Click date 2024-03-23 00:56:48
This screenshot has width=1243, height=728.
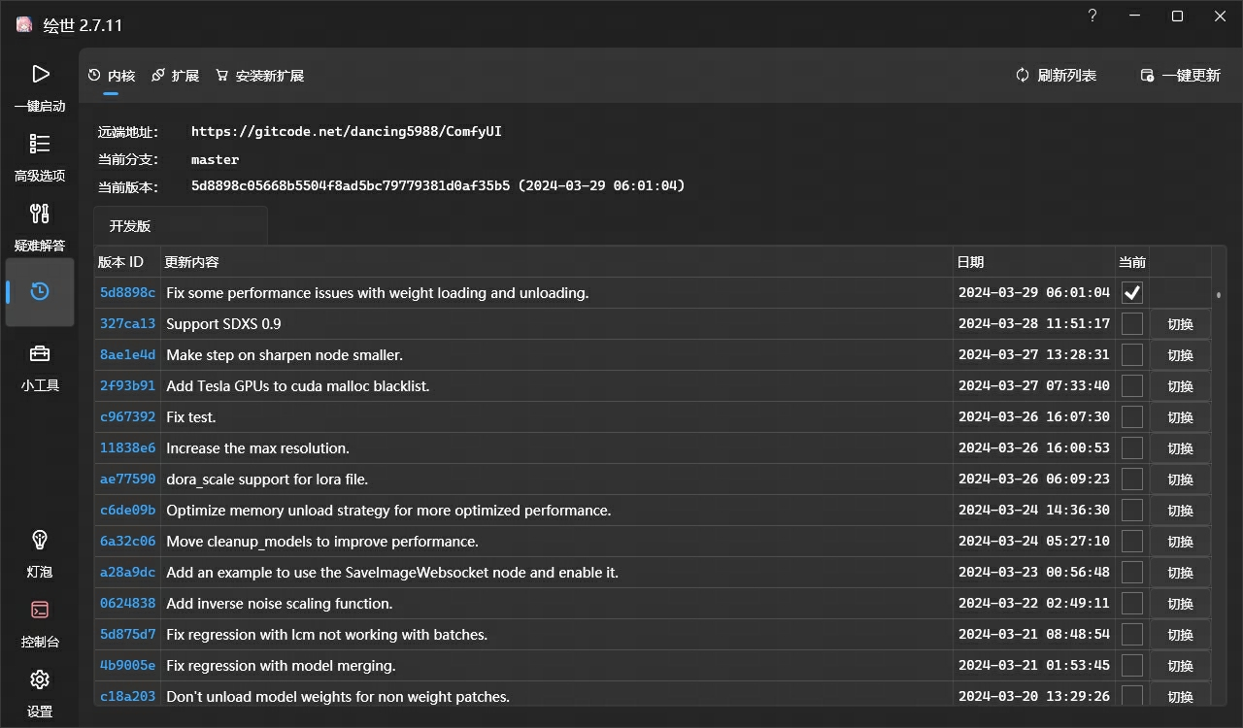[1034, 572]
